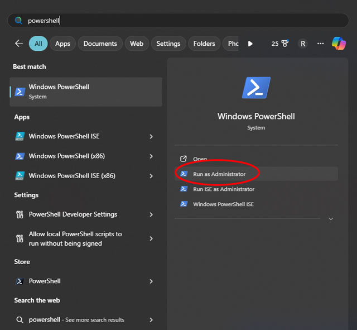This screenshot has width=357, height=330.
Task: Click Open in the preview pane
Action: (x=256, y=159)
